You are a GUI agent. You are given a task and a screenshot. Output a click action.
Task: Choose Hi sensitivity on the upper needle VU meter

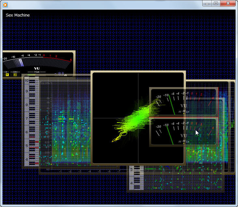[180, 112]
